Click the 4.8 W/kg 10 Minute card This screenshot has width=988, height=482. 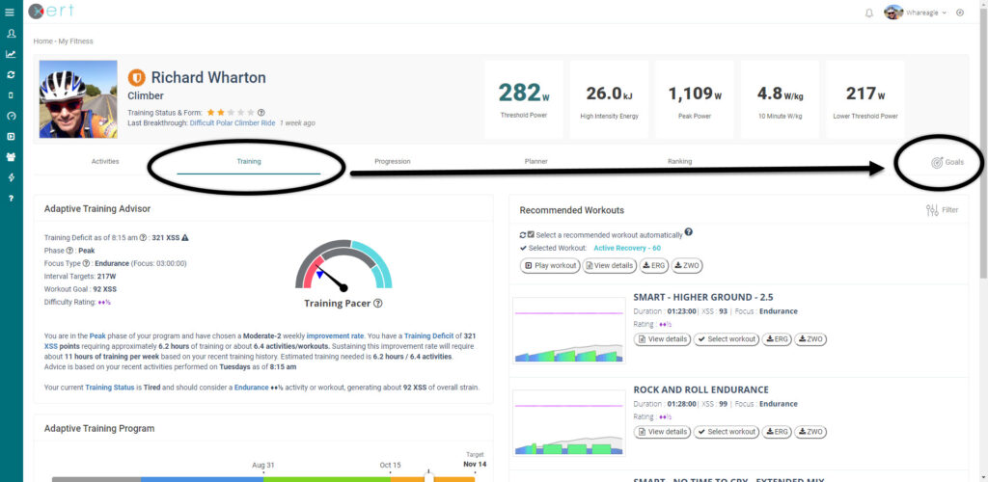(x=780, y=98)
